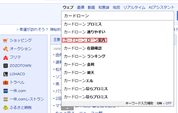Viewport: 178px width, 113px height.
Task: Select suggestion カードローン 楽天
Action: [x=117, y=73]
